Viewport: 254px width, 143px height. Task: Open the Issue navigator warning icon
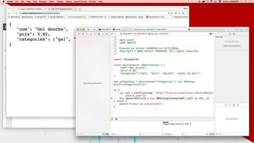(91, 34)
